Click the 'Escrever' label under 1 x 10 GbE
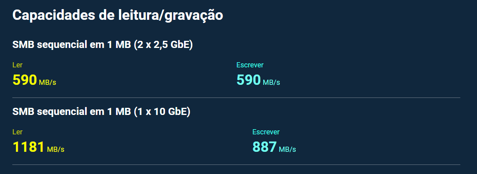 pos(266,132)
